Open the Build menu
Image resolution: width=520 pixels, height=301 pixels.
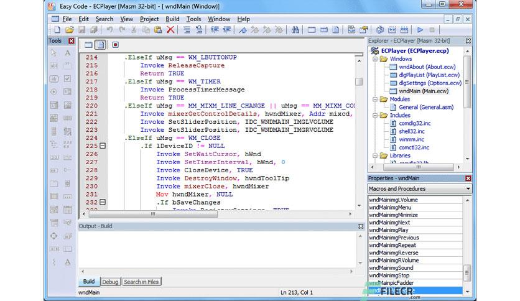point(172,19)
